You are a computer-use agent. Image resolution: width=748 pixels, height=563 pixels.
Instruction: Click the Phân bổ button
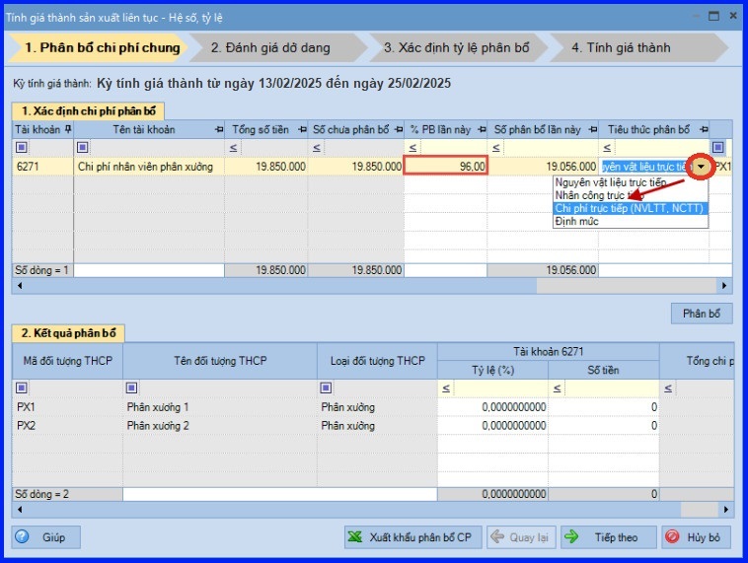click(701, 314)
